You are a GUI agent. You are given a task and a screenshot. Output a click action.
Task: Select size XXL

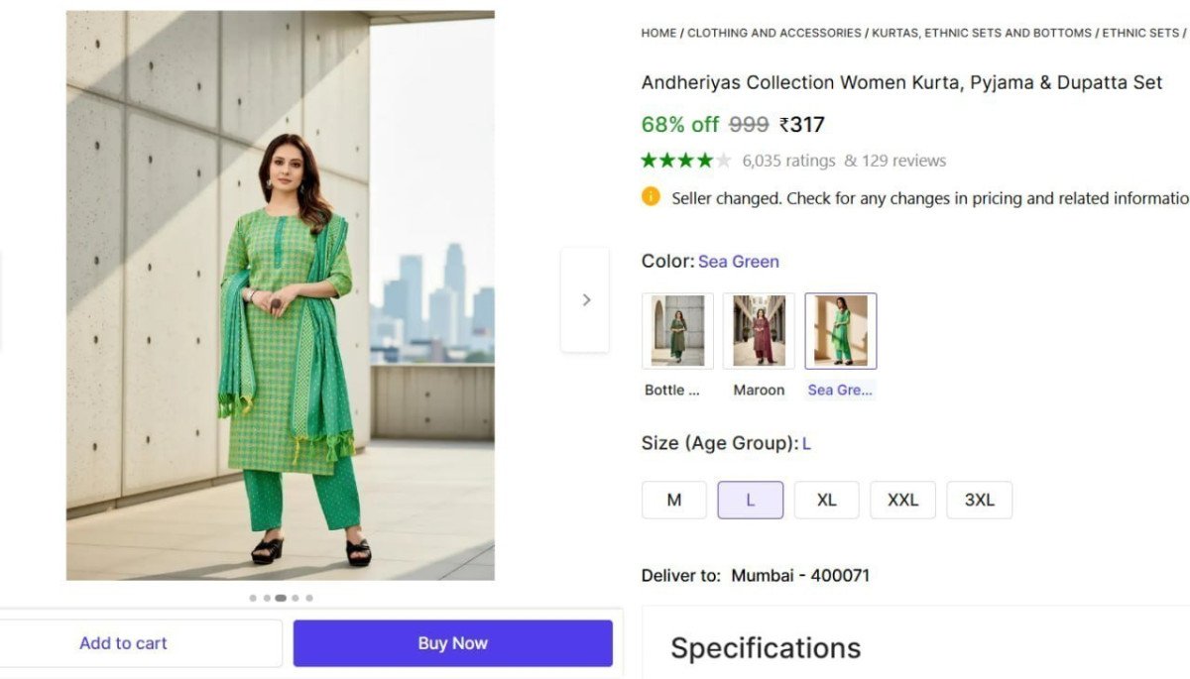pos(902,500)
